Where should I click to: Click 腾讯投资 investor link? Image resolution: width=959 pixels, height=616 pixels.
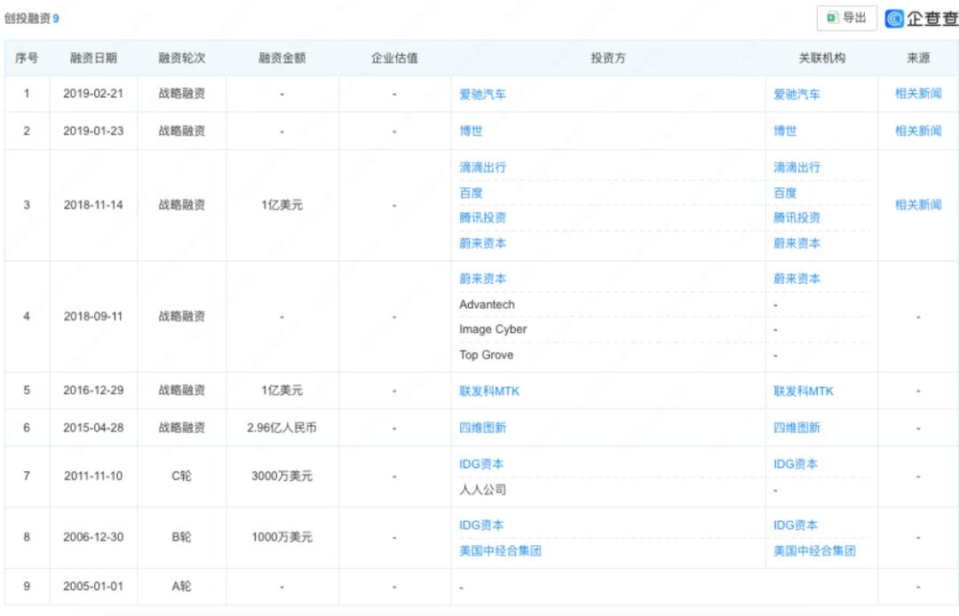coord(482,217)
